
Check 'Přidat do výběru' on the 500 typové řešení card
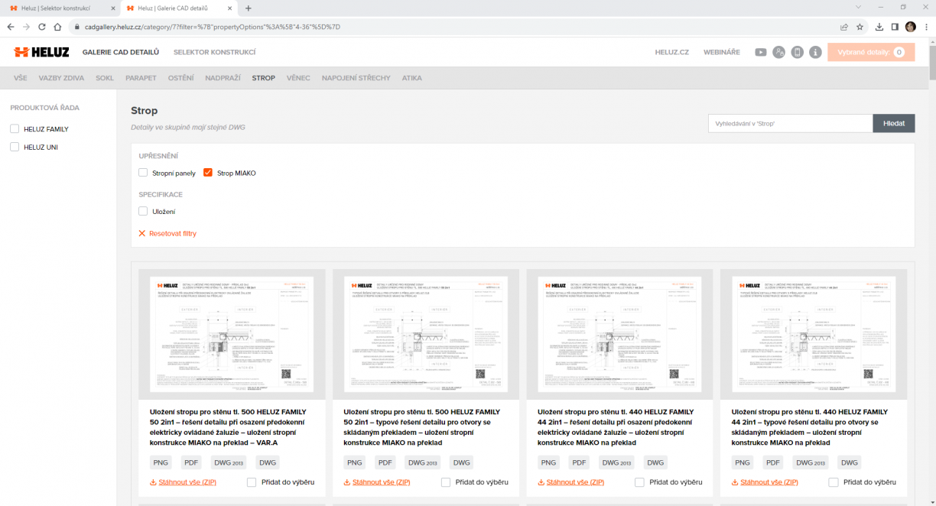pos(446,482)
